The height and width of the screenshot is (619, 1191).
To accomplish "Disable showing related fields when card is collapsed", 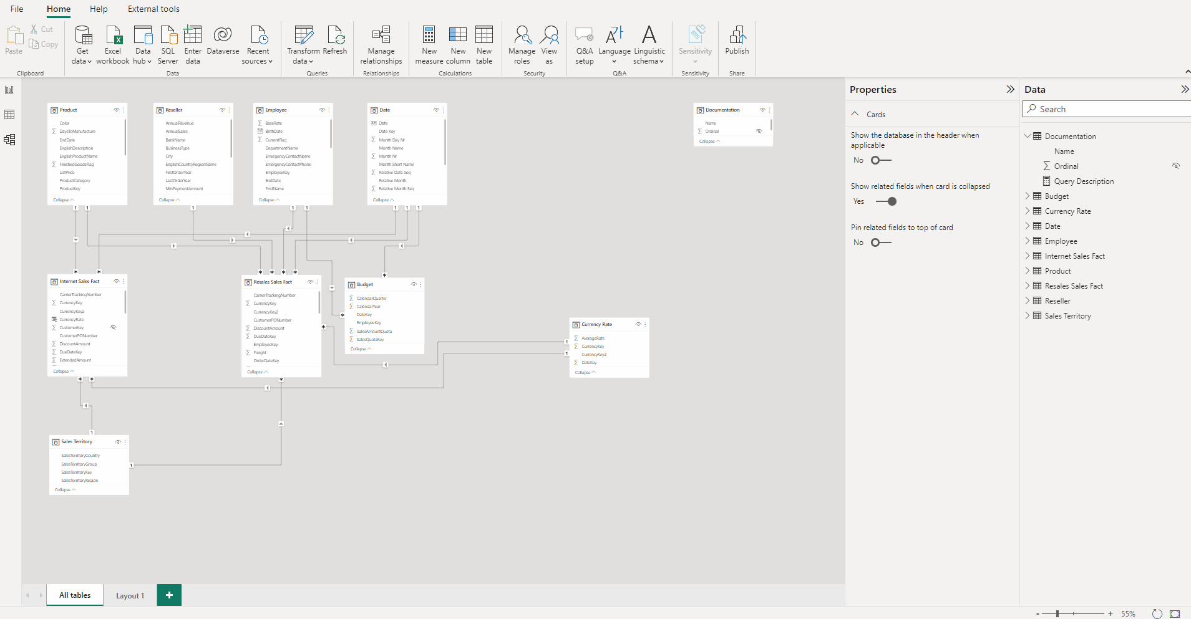I will tap(888, 201).
